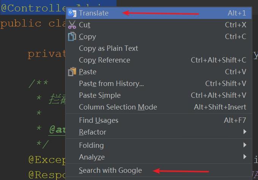Click the Paste clipboard icon
This screenshot has height=180, width=258.
72,72
